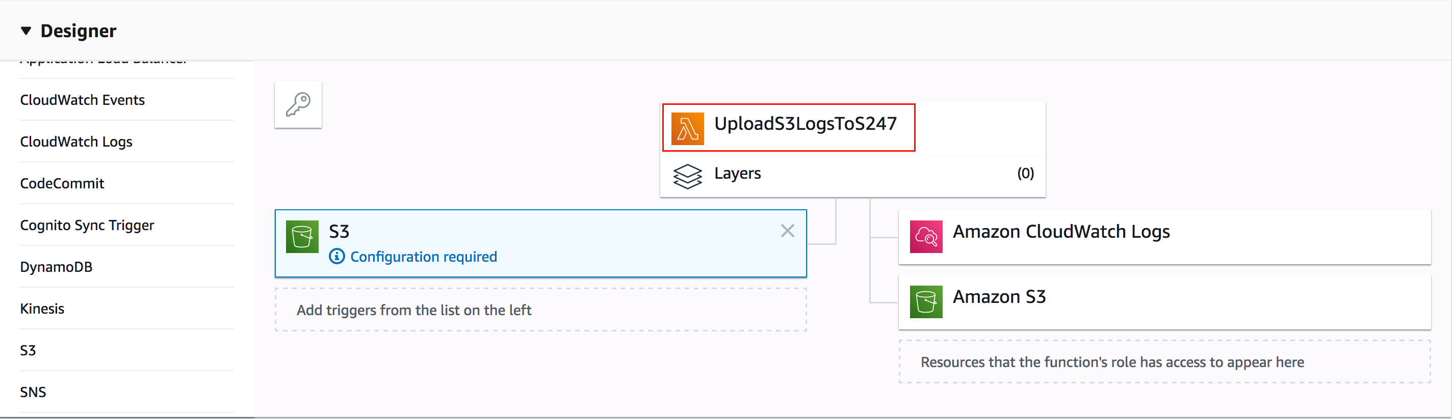Add CloudWatch Logs trigger from list

76,142
